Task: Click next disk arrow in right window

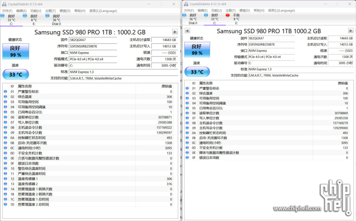Action: click(351, 30)
